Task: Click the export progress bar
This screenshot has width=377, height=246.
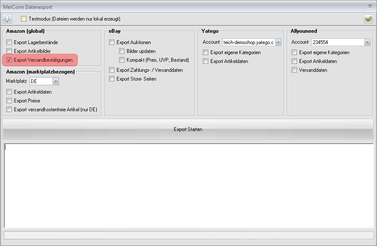Action: tap(189, 235)
